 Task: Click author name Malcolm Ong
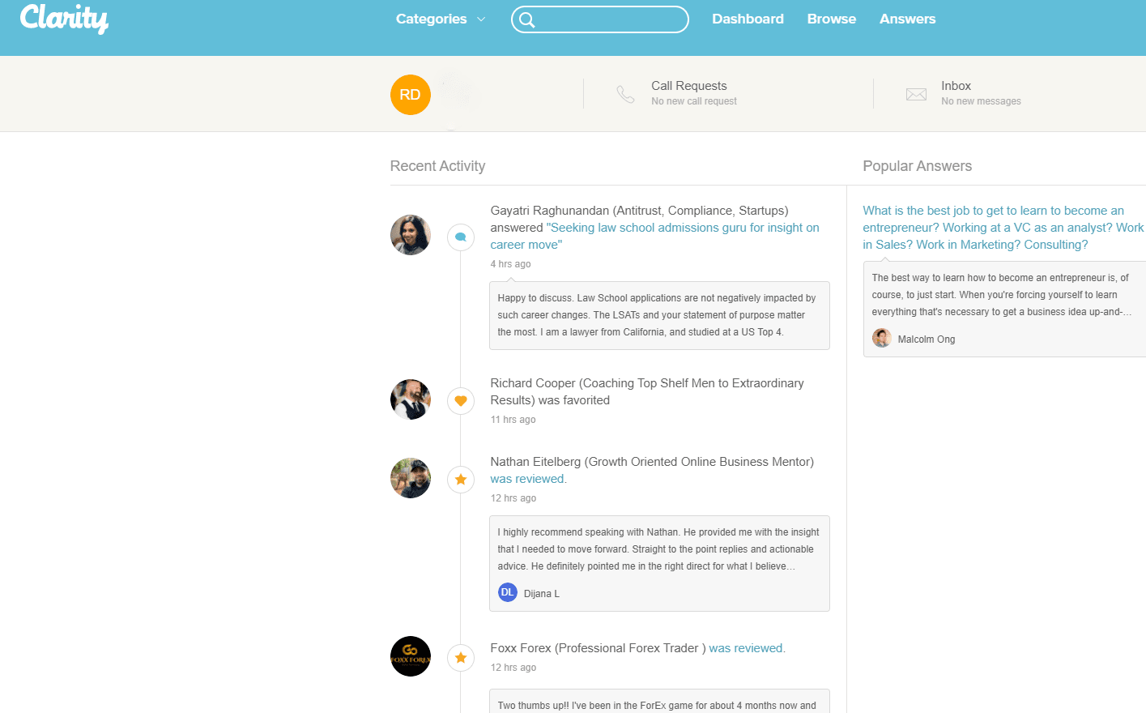927,339
